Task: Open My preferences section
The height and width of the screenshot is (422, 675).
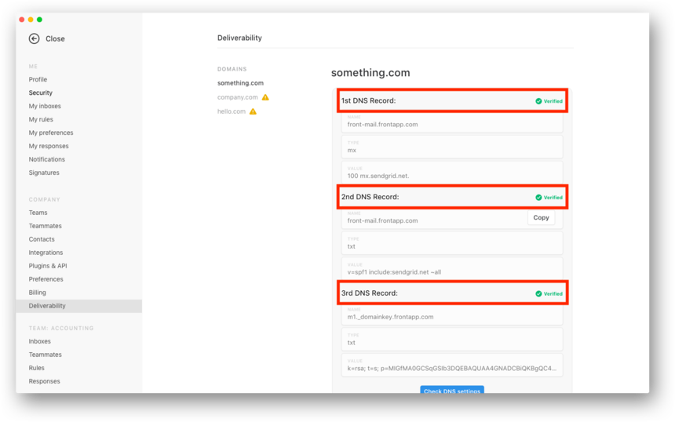Action: coord(51,133)
